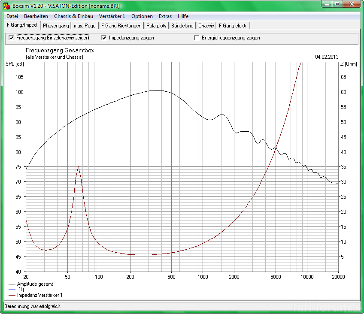Expand the Optionen menu

(142, 16)
